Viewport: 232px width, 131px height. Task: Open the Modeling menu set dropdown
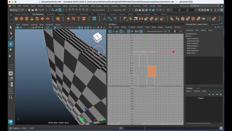17,10
